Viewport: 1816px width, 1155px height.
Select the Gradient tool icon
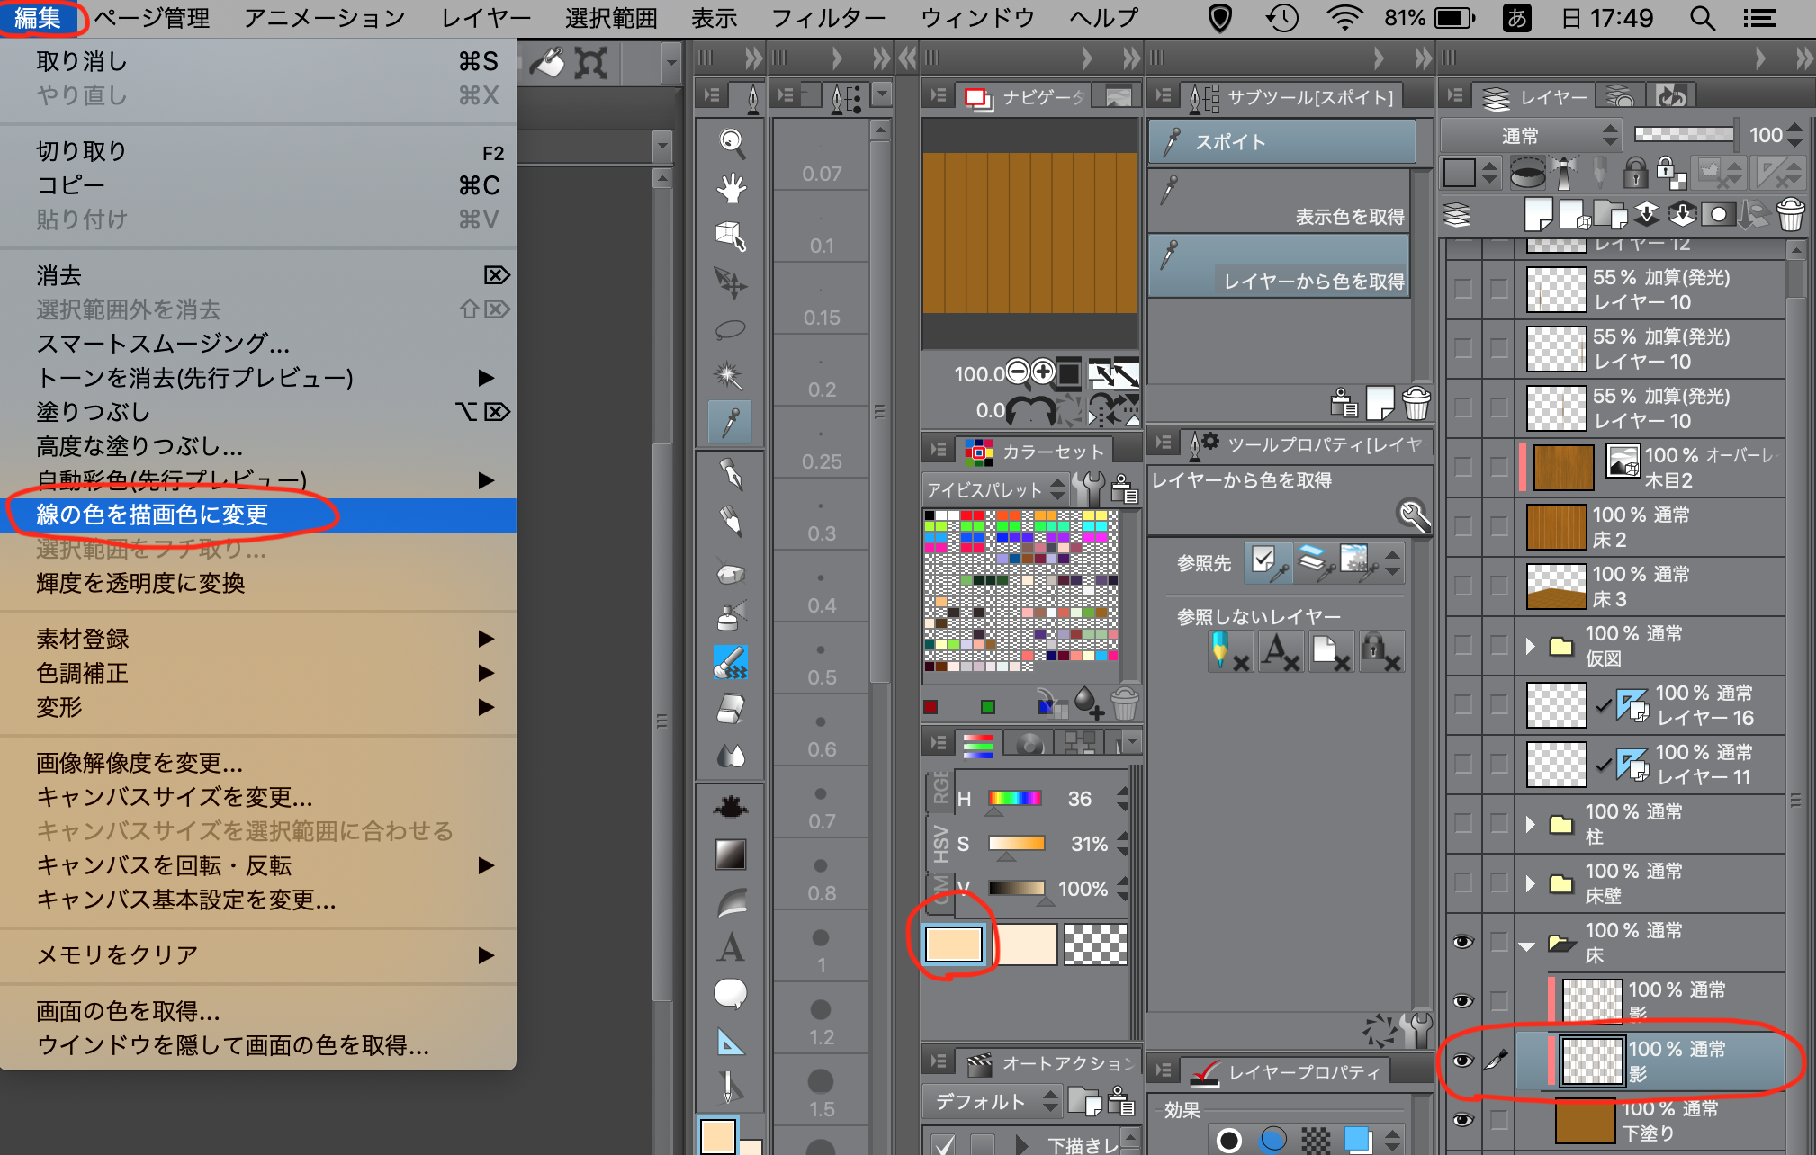pos(731,854)
